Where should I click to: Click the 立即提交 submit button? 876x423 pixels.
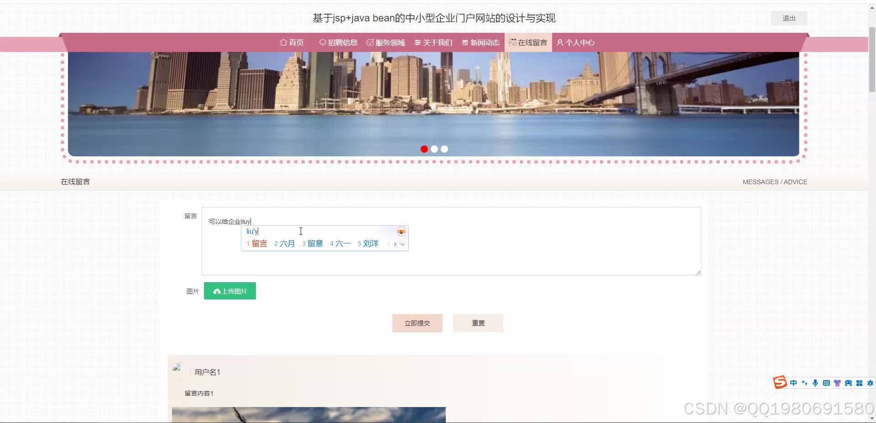click(417, 323)
